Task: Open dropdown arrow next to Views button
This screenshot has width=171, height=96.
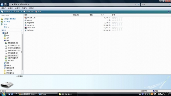Action: coord(21,11)
